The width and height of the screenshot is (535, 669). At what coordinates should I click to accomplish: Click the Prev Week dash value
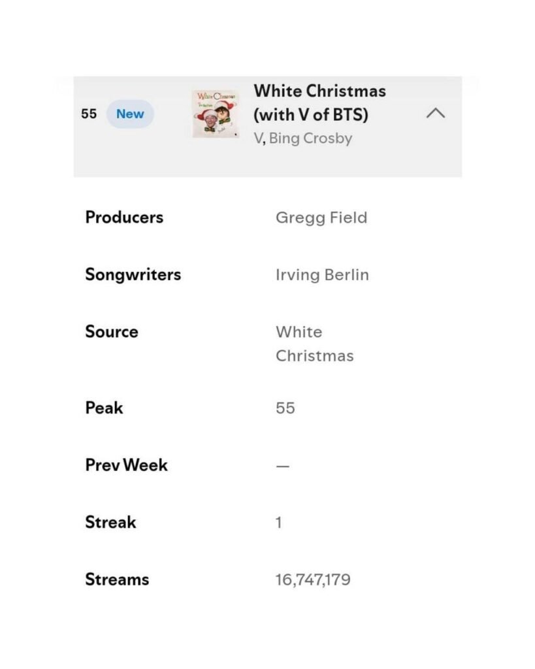tap(283, 466)
